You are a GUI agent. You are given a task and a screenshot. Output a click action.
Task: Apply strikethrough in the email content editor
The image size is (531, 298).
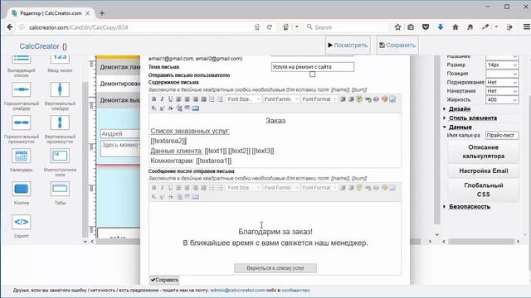coord(170,108)
